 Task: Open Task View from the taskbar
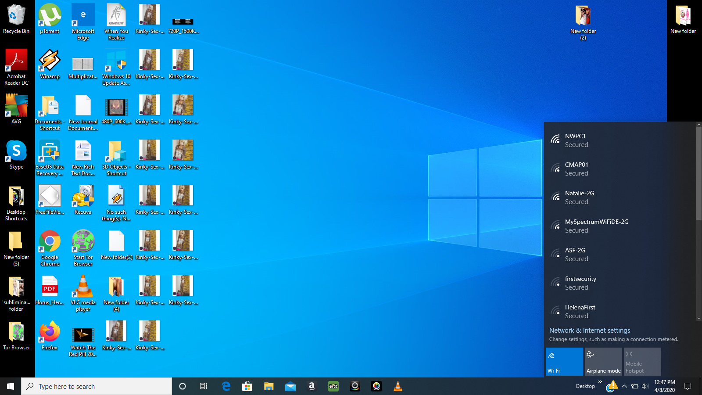tap(204, 386)
